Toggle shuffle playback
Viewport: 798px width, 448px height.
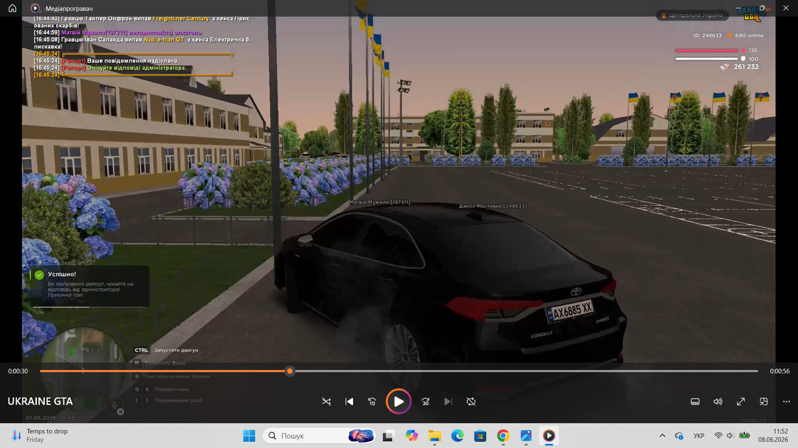pos(326,401)
